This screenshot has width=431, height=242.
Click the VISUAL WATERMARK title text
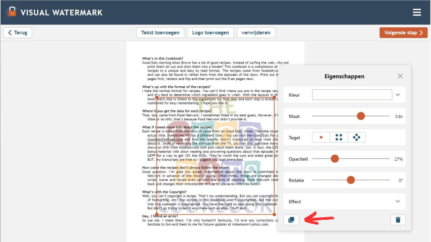[x=62, y=12]
